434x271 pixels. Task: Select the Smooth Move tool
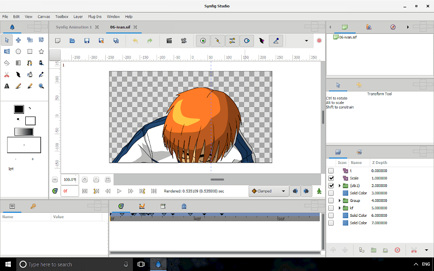pos(18,40)
